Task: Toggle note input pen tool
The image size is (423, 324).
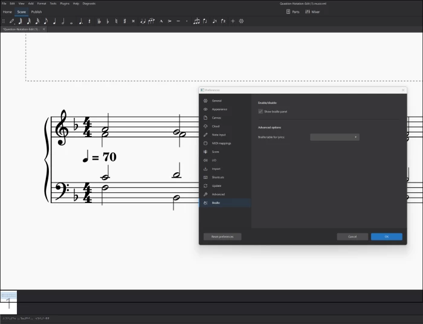Action: (11, 21)
